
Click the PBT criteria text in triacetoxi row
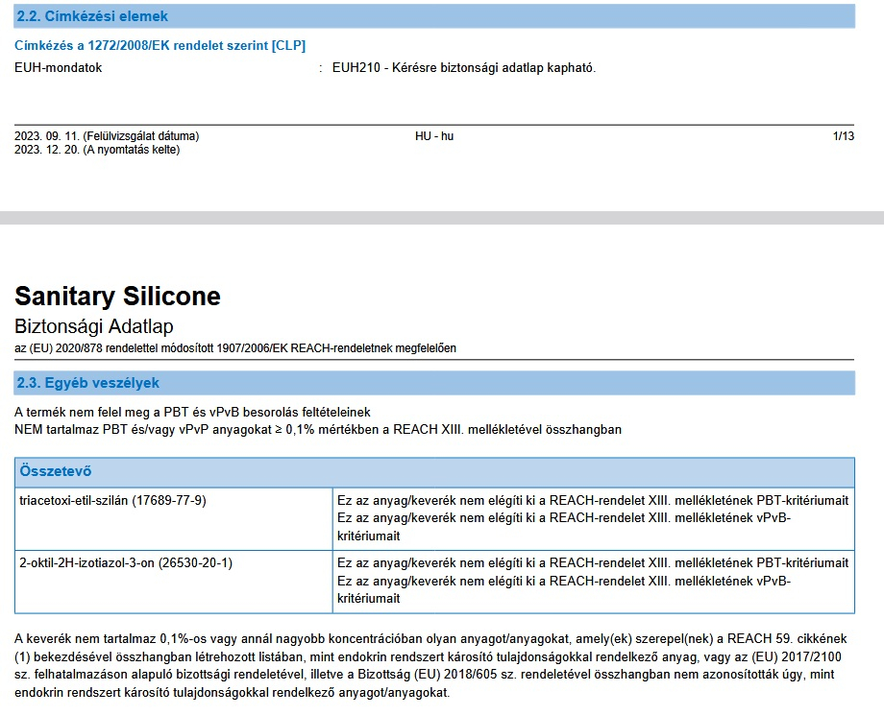592,501
